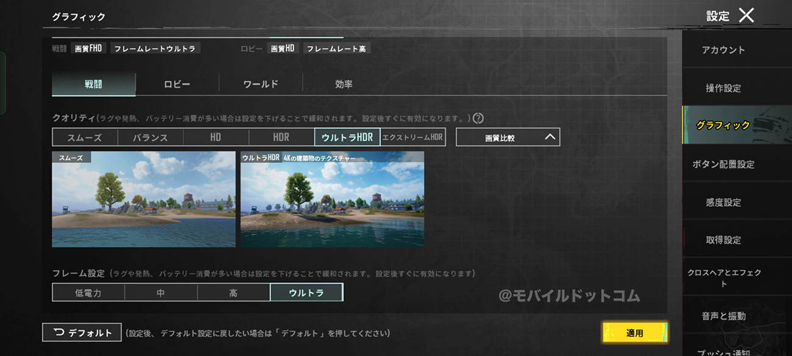
Task: Select スムーズ quality option
Action: (x=85, y=138)
